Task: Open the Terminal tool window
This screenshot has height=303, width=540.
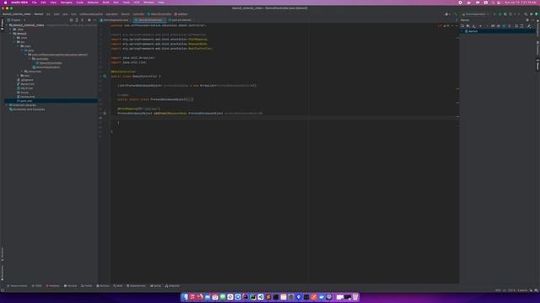Action: coord(70,286)
